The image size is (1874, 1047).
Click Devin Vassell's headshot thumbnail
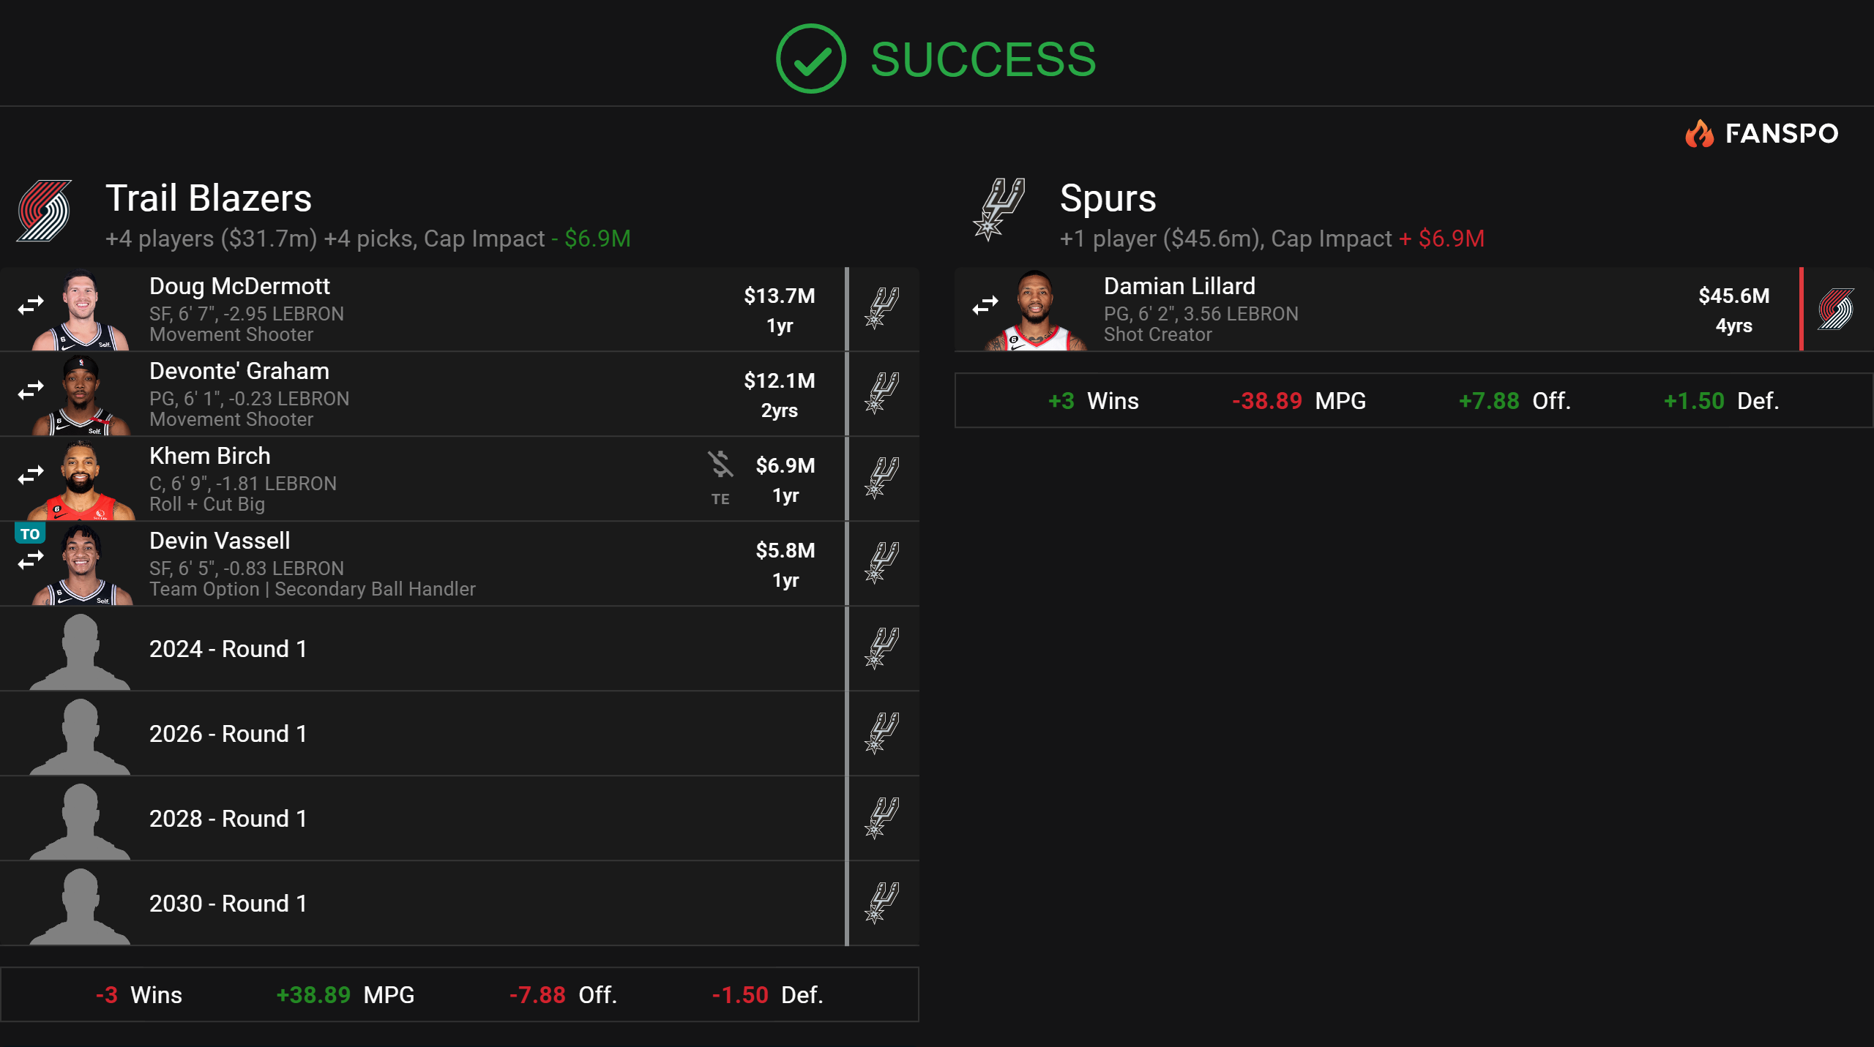pyautogui.click(x=82, y=564)
